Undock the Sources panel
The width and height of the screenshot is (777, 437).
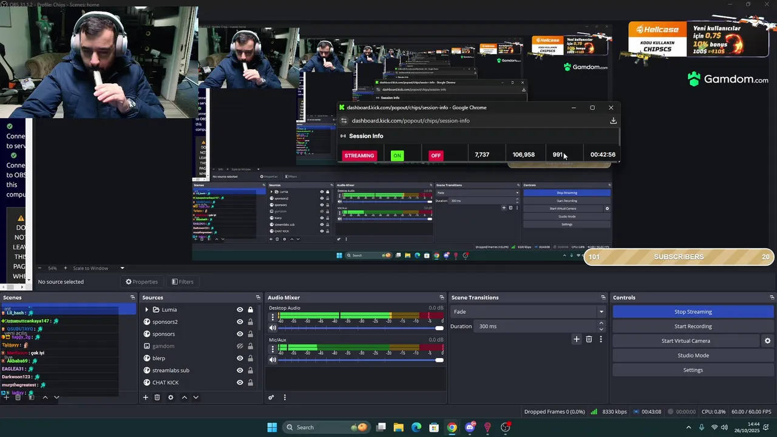[x=258, y=297]
